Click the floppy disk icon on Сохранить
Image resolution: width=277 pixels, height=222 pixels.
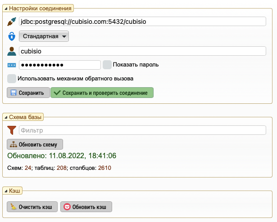pos(14,93)
